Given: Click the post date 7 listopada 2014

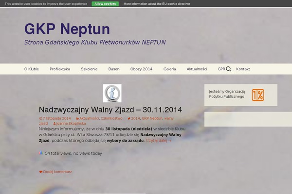Looking at the screenshot, I should 57,118.
